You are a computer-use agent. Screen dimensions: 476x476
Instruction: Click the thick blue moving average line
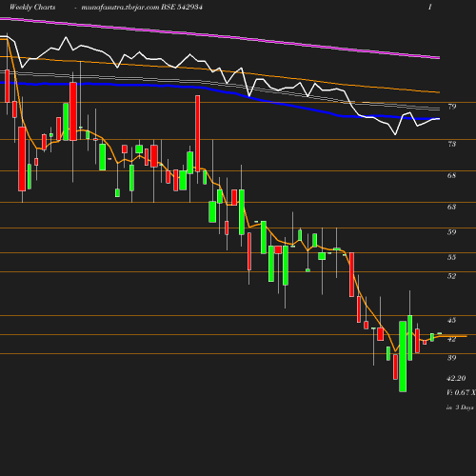click(x=220, y=92)
